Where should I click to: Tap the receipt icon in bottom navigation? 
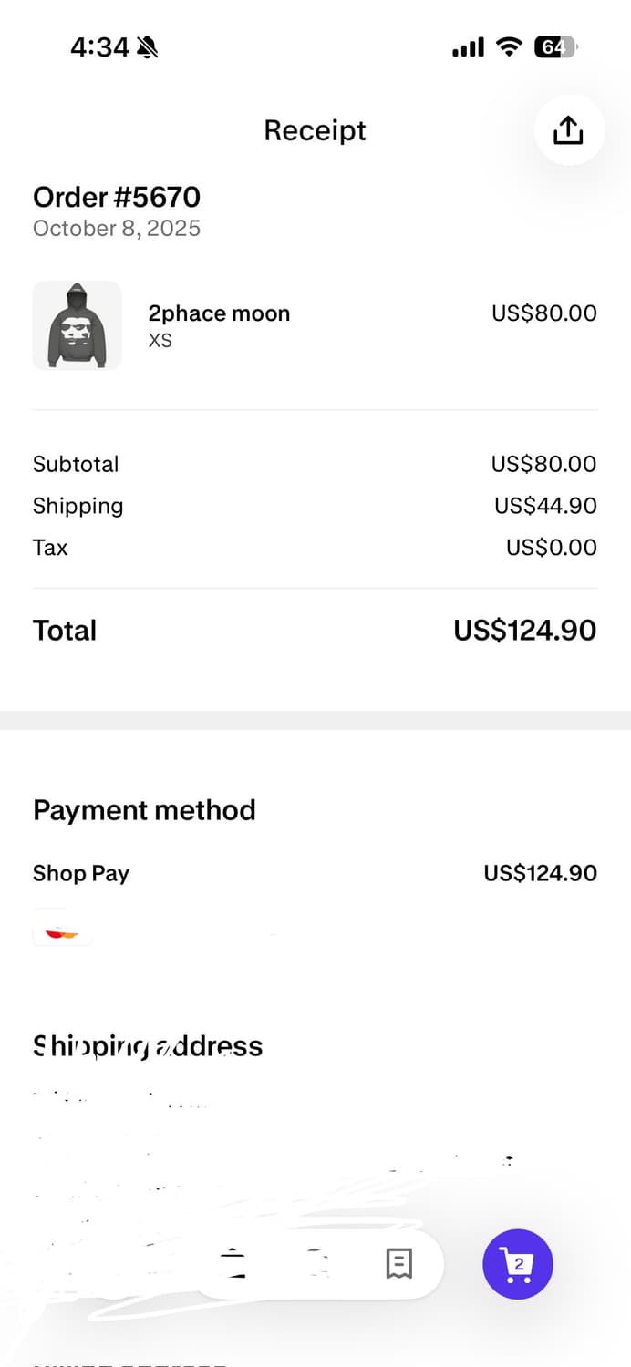[x=398, y=1263]
